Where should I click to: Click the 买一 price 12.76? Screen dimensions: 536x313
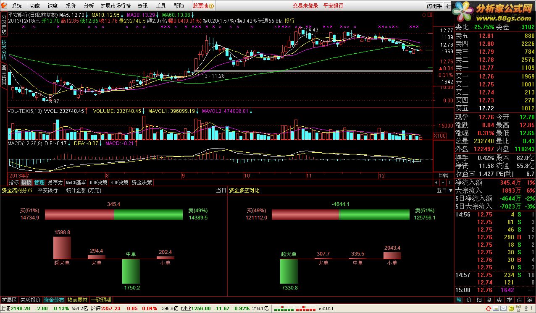click(486, 77)
